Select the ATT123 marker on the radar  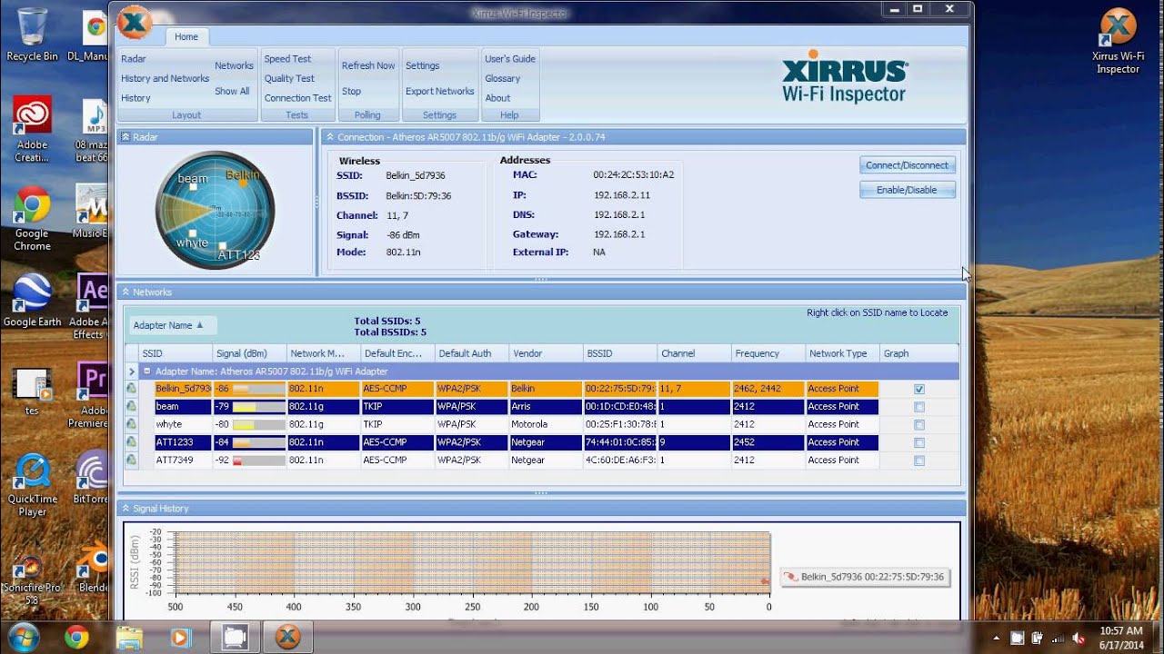pos(223,245)
